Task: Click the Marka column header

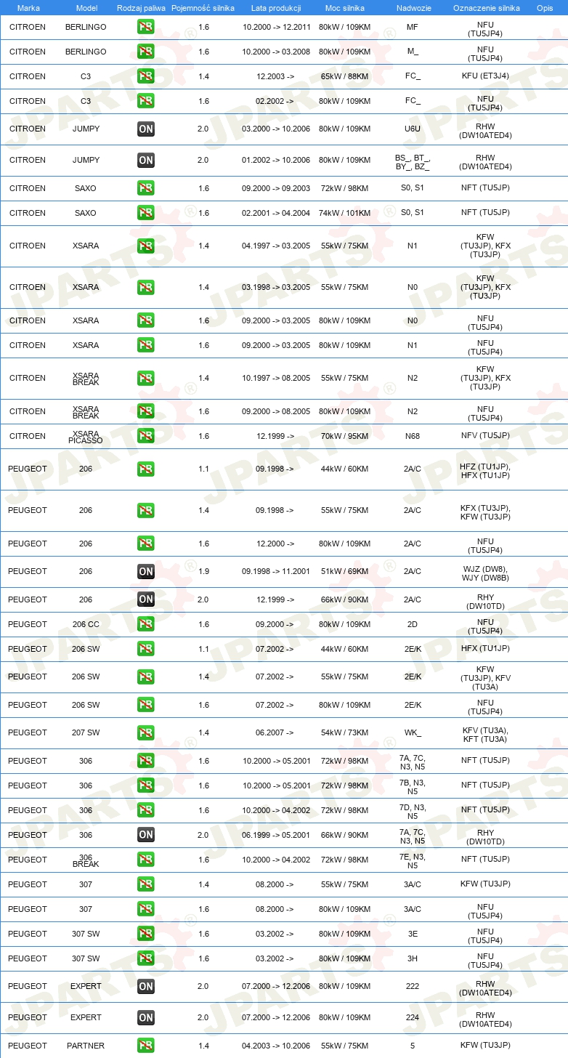Action: click(28, 7)
